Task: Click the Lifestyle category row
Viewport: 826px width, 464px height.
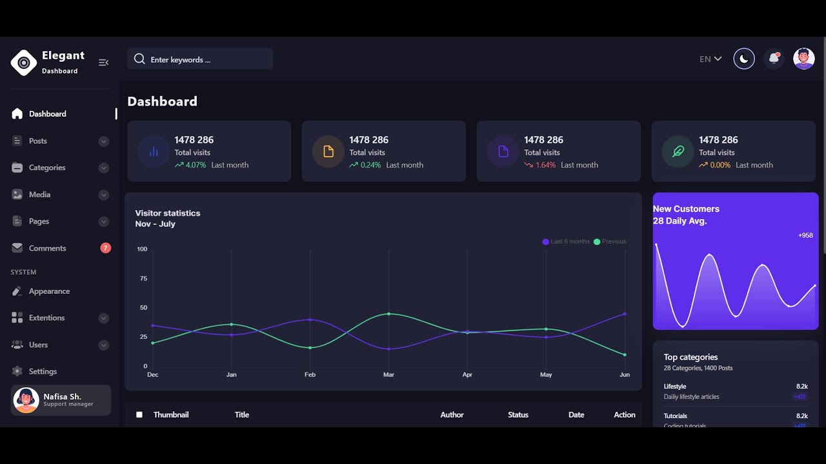Action: pyautogui.click(x=736, y=392)
